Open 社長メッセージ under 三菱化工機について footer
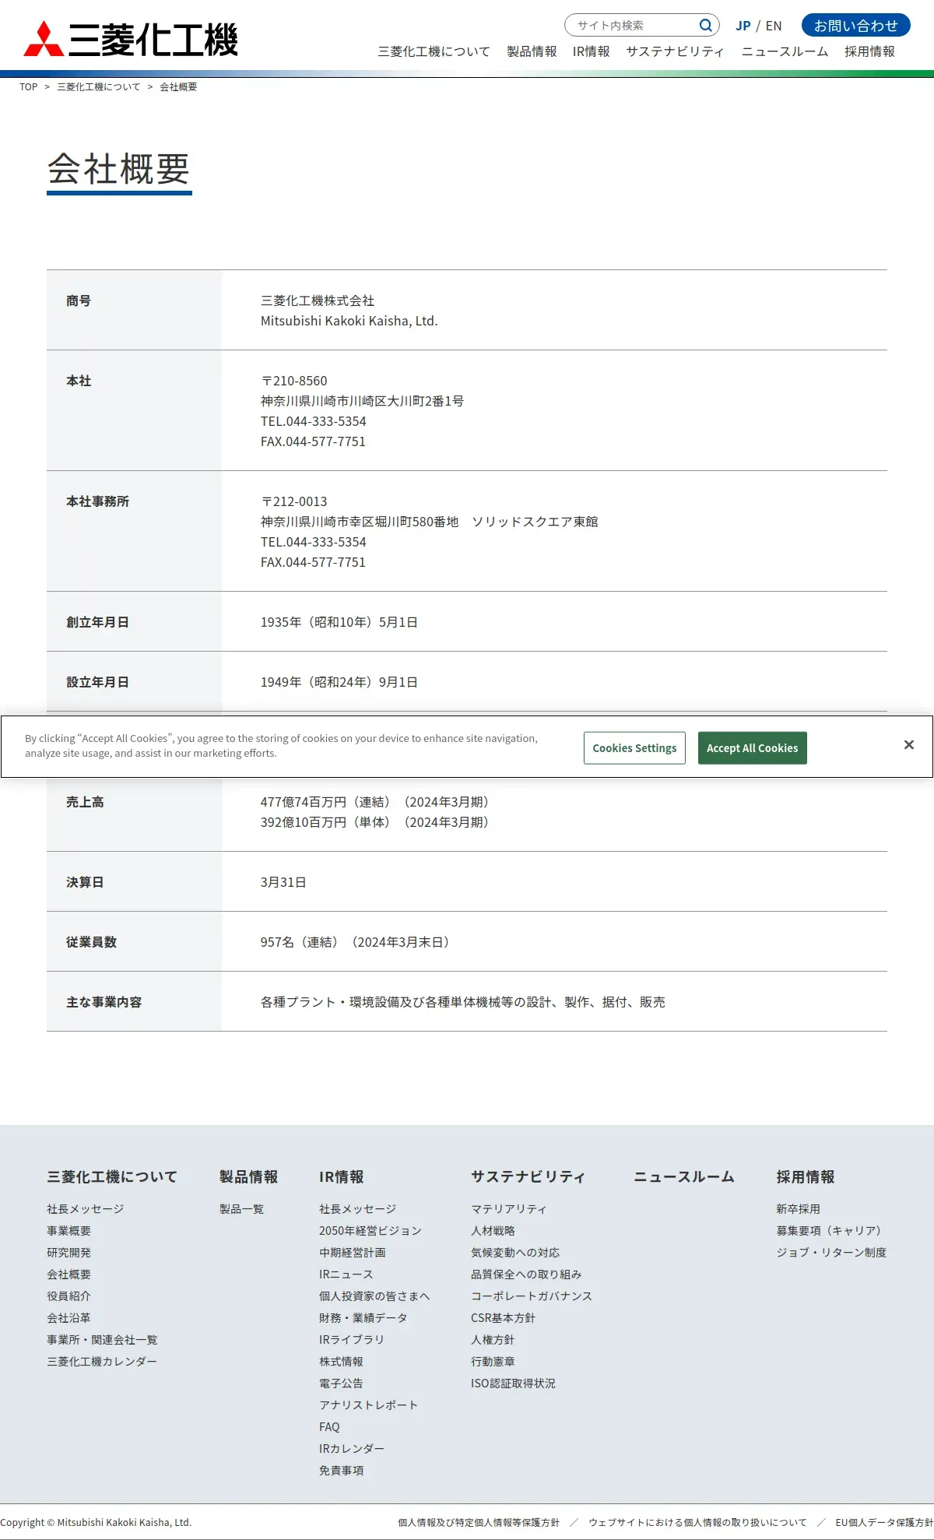Viewport: 934px width, 1540px height. click(x=85, y=1209)
